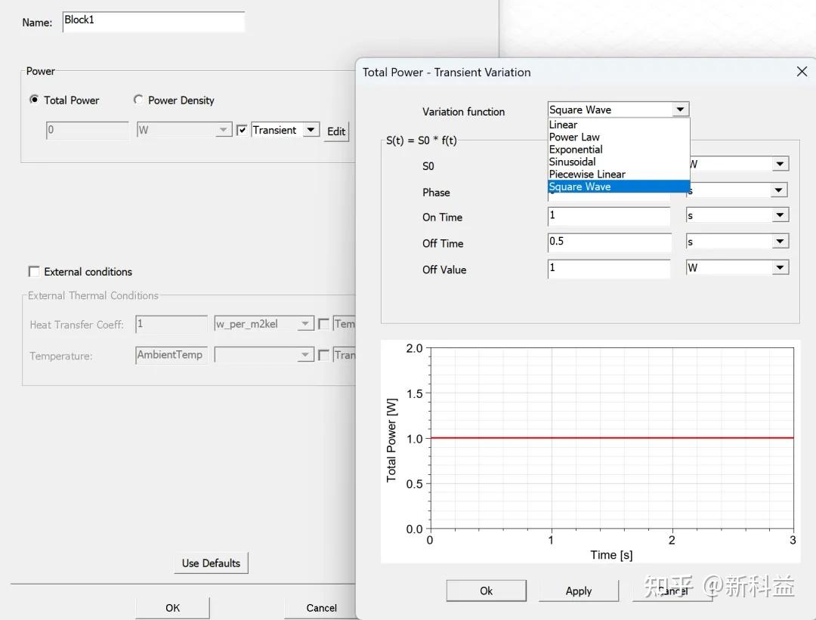
Task: Click OK in the Block1 dialog
Action: coord(172,607)
